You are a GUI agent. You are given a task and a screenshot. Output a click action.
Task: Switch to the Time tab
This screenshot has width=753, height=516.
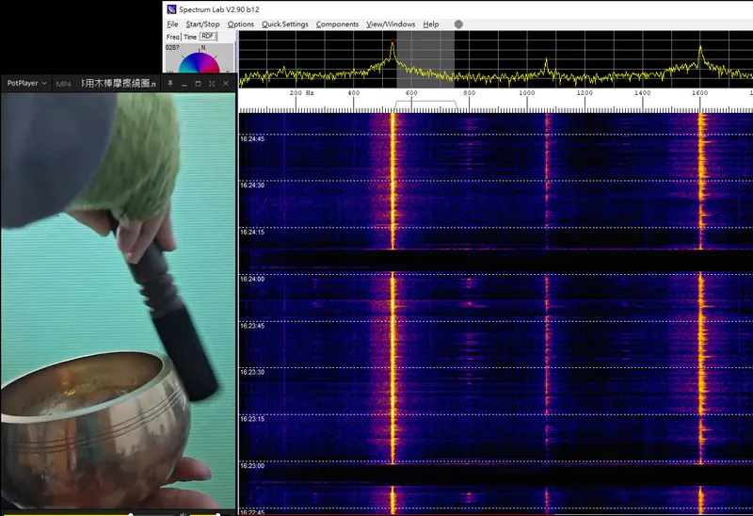tap(190, 37)
